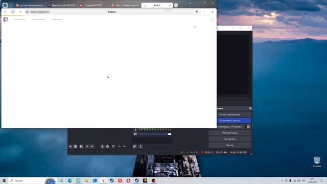The image size is (327, 184).
Task: Open source properties gear in OBS
Action: pyautogui.click(x=113, y=147)
